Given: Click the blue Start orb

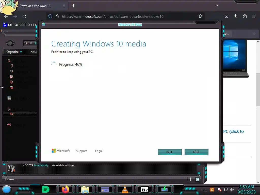Looking at the screenshot, I should pos(6,190).
